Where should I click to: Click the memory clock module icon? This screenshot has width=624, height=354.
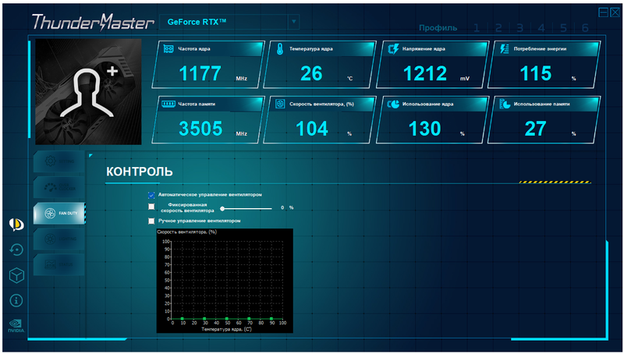pos(168,104)
